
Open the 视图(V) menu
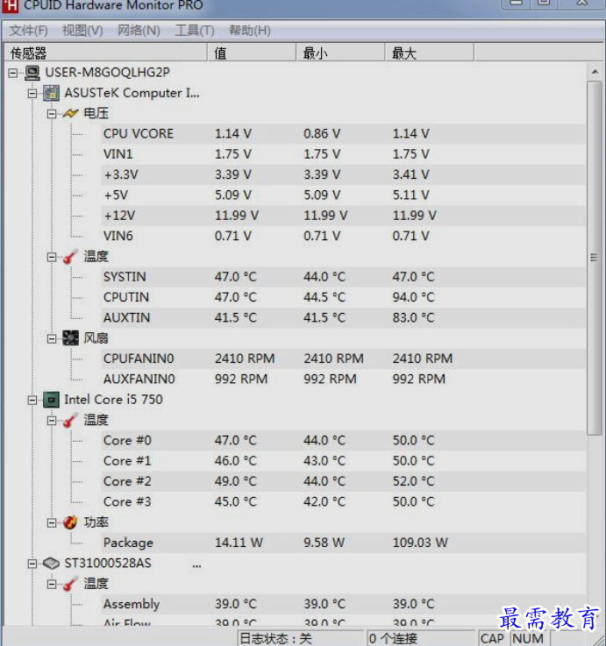[x=82, y=30]
